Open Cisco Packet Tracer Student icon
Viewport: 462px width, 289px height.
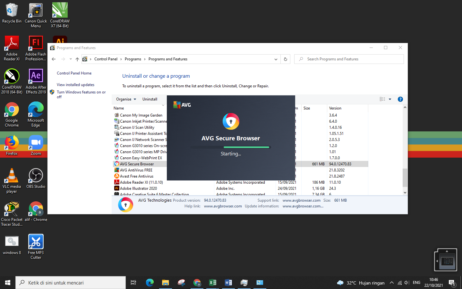12,214
